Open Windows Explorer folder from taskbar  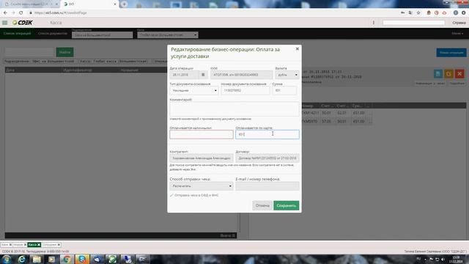pos(37,259)
